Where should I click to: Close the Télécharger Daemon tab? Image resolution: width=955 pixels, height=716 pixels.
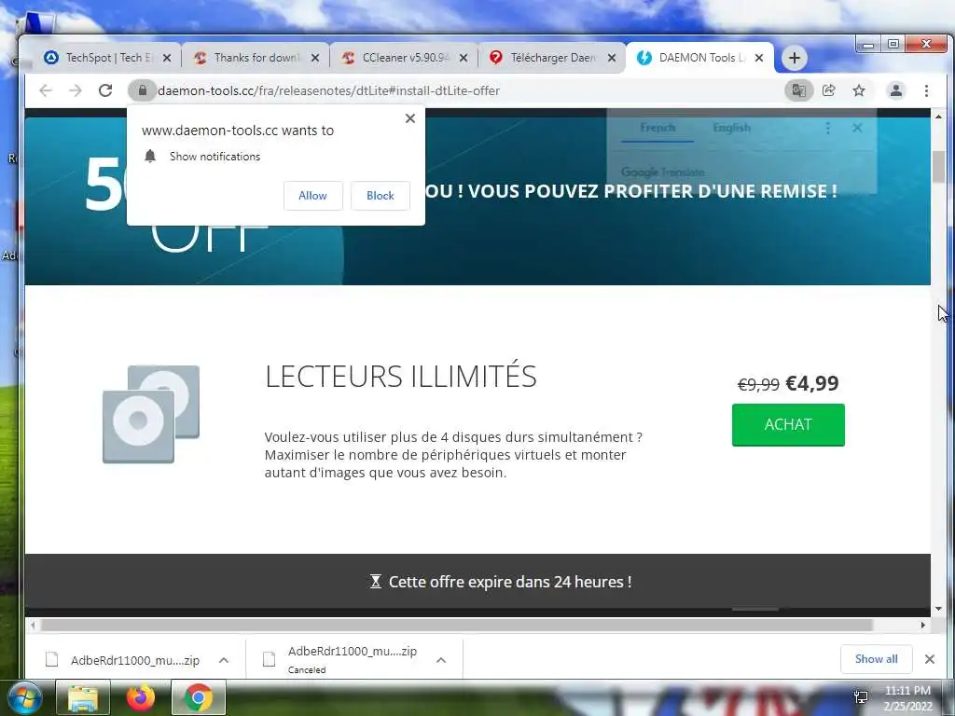pos(612,58)
